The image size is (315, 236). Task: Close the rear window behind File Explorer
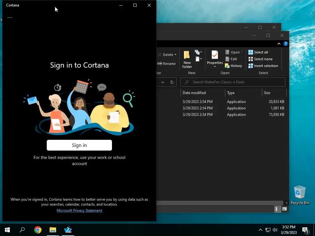click(274, 27)
